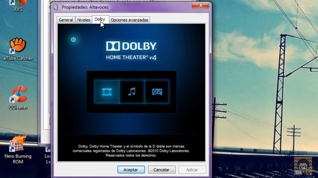Click the Aplicar button
This screenshot has width=318, height=178.
tap(192, 170)
